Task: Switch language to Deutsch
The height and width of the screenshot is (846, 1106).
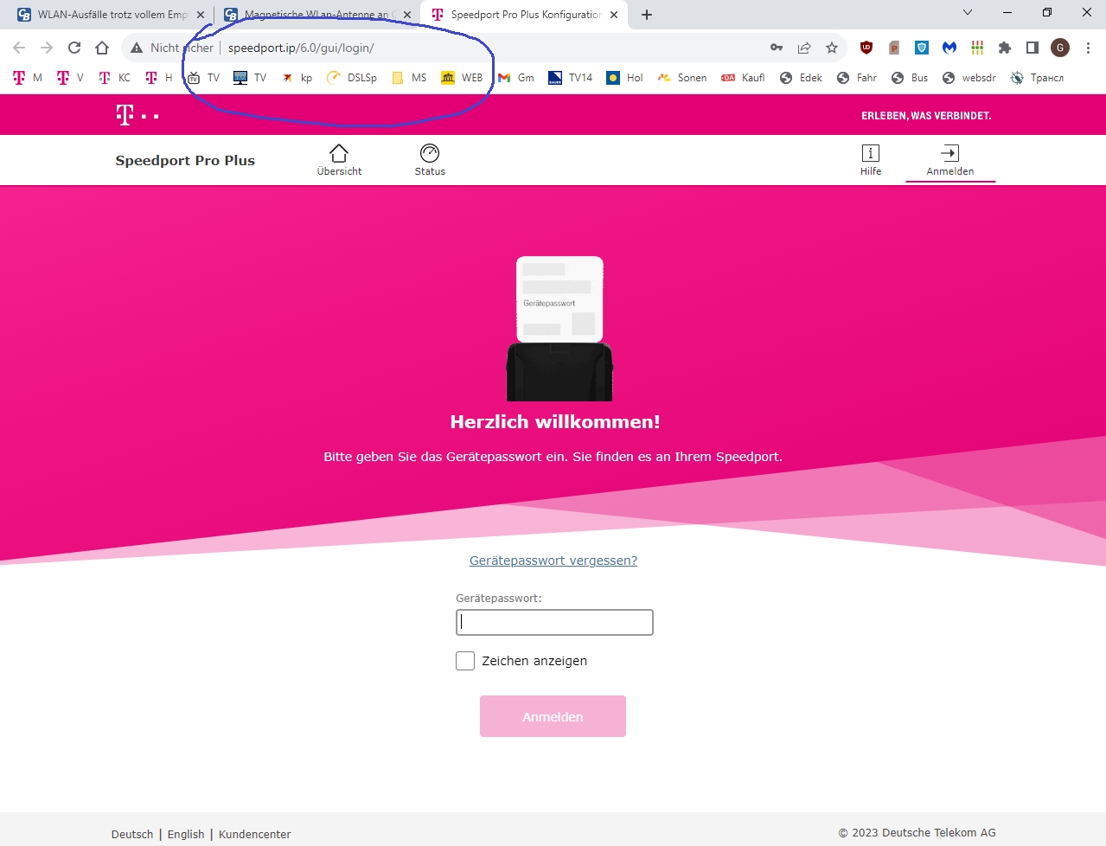Action: [132, 834]
